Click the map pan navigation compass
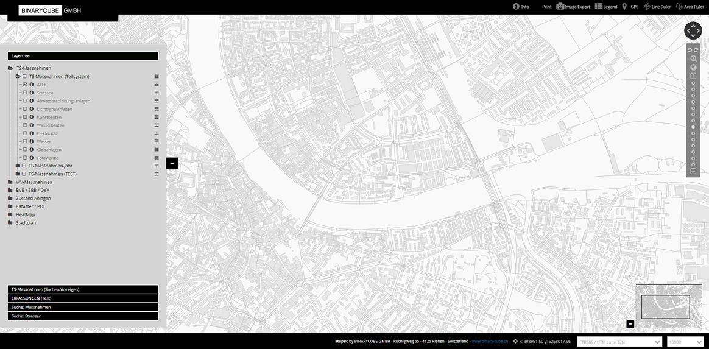The image size is (709, 349). tap(693, 30)
